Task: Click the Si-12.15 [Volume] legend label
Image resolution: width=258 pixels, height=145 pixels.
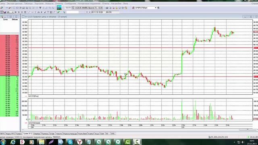Action: pos(34,123)
